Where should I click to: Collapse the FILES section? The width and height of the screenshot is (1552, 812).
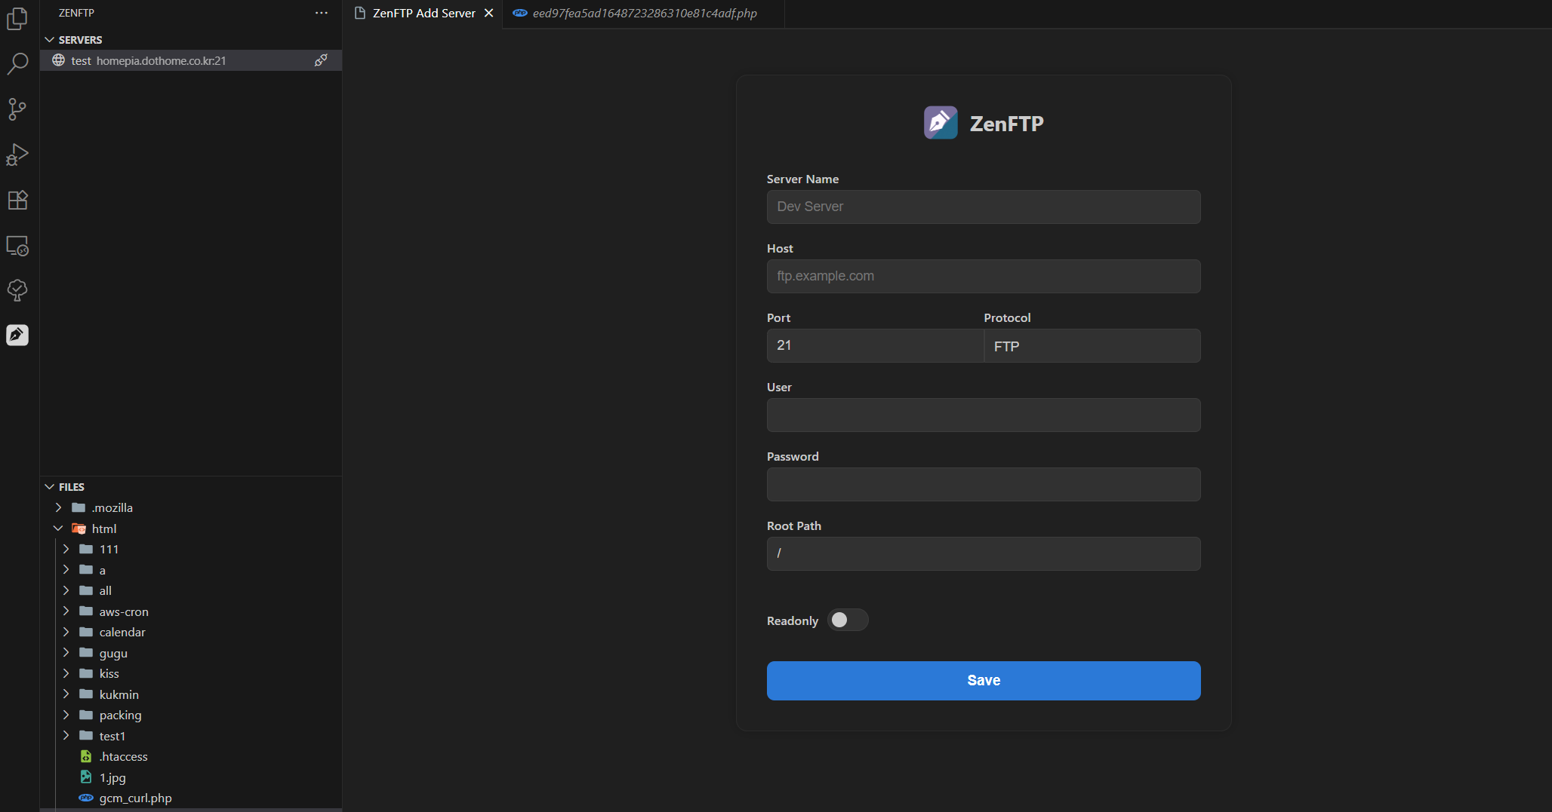point(50,487)
